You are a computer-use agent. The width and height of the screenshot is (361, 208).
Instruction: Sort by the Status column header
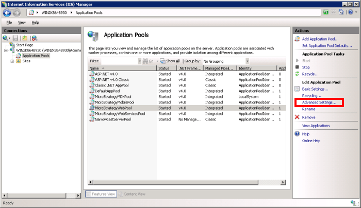(x=167, y=68)
